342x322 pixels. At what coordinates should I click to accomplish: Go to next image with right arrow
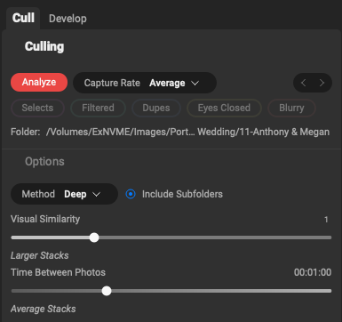click(x=322, y=83)
